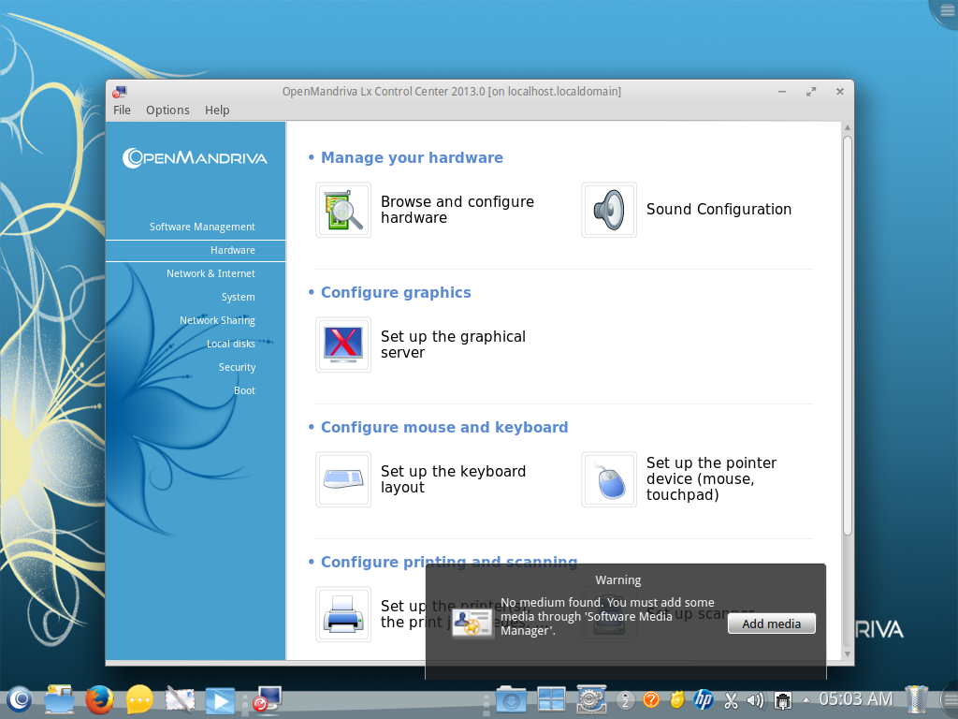Open the gear settings icon in panel
The height and width of the screenshot is (719, 958).
coord(591,698)
